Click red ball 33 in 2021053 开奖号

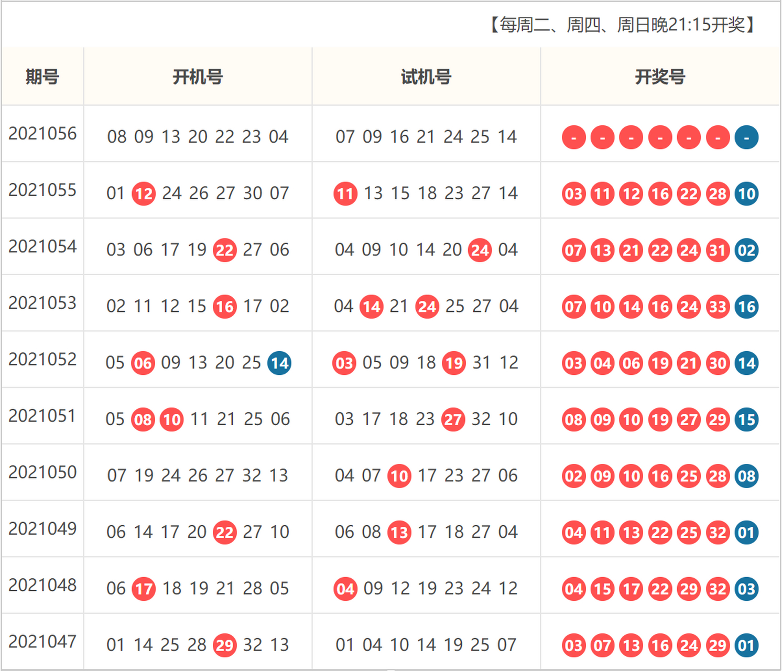tap(718, 307)
